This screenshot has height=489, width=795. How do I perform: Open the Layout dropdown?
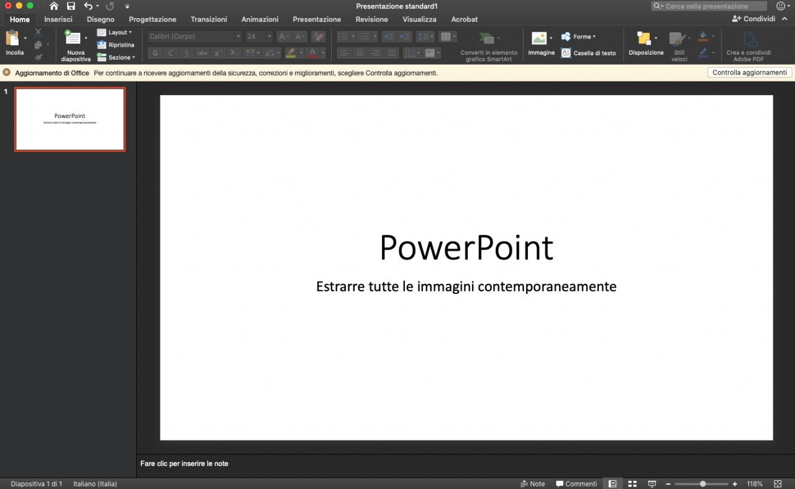115,32
